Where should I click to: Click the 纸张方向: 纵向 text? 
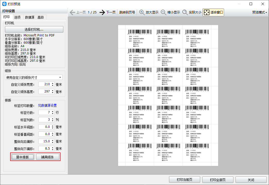pyautogui.click(x=15, y=64)
